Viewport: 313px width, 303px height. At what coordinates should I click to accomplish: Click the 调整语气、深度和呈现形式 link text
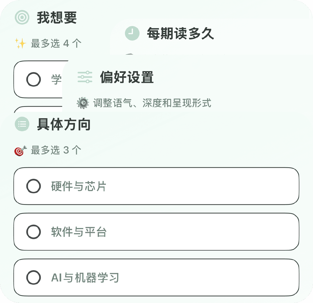tap(152, 103)
